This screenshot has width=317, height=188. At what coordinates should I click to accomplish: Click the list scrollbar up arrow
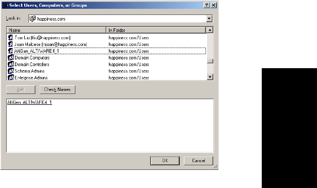point(210,30)
